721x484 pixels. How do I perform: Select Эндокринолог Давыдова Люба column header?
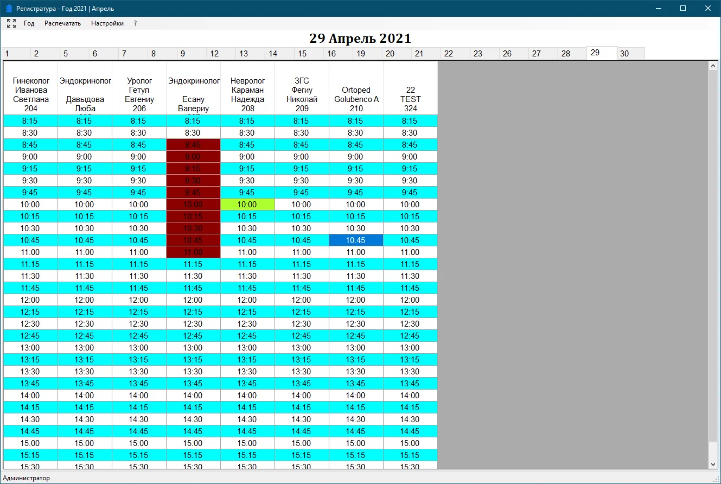(x=85, y=88)
